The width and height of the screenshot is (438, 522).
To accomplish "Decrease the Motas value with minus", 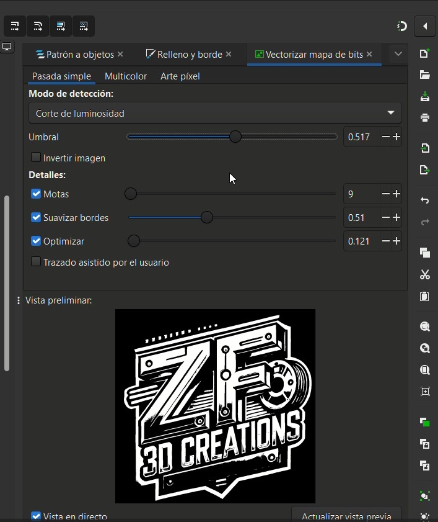I will [385, 194].
